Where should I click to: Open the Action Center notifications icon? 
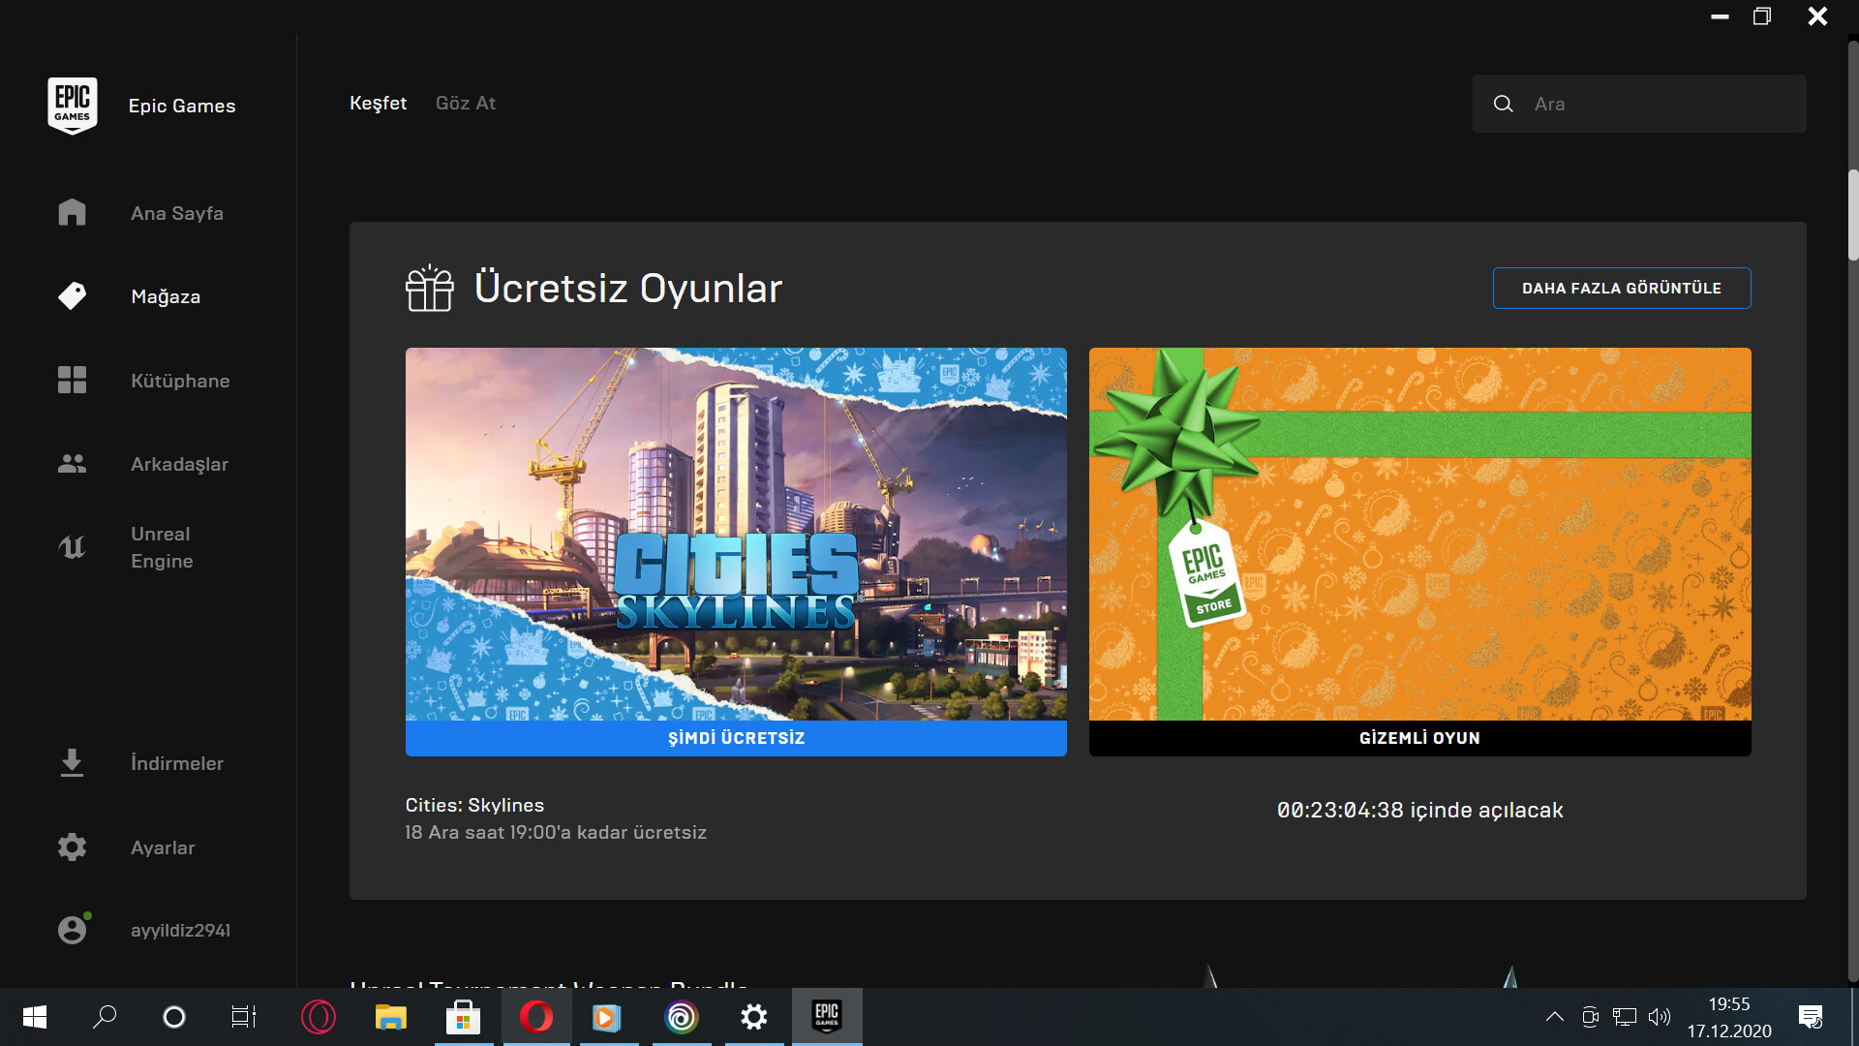click(x=1811, y=1017)
